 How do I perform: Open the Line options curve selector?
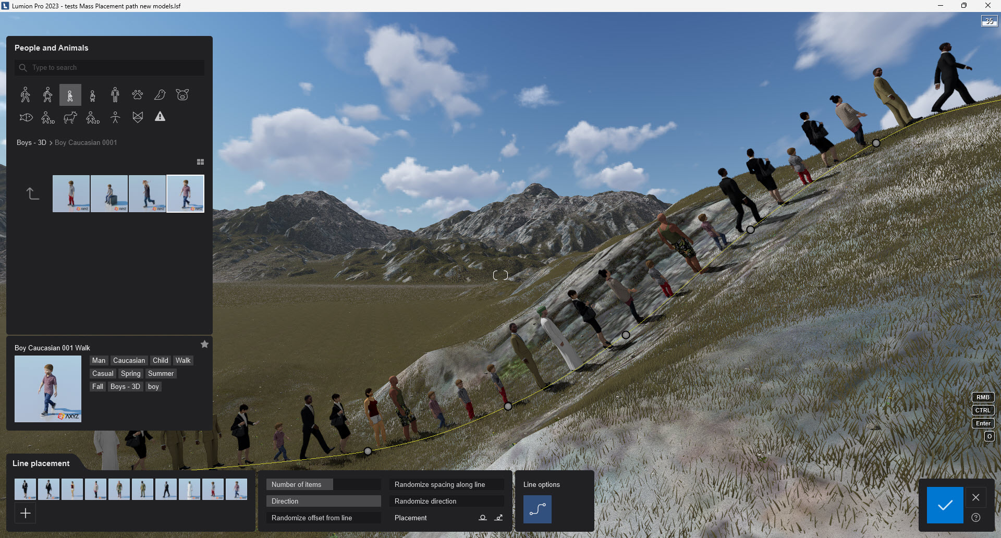(537, 509)
